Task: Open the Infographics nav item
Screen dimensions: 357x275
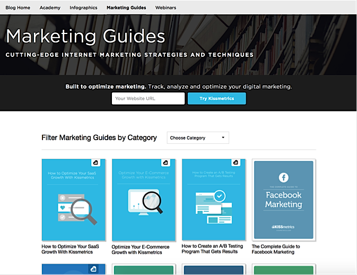Action: [x=83, y=7]
